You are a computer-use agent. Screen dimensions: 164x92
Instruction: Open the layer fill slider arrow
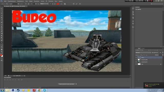pos(163,55)
